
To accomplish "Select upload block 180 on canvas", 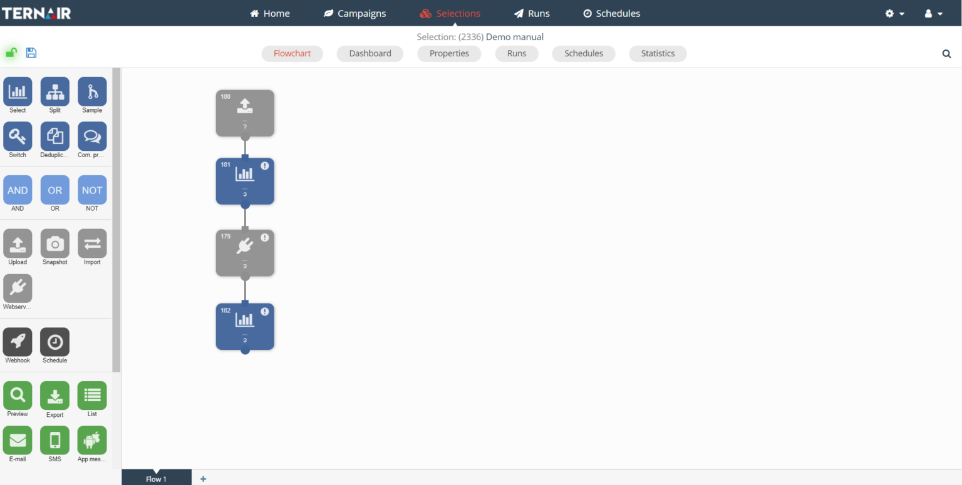I will coord(245,113).
